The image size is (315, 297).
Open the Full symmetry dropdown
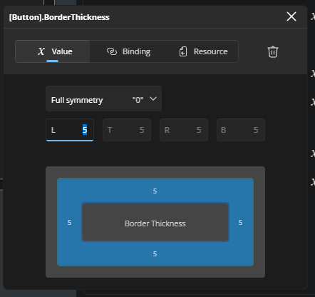coord(103,99)
